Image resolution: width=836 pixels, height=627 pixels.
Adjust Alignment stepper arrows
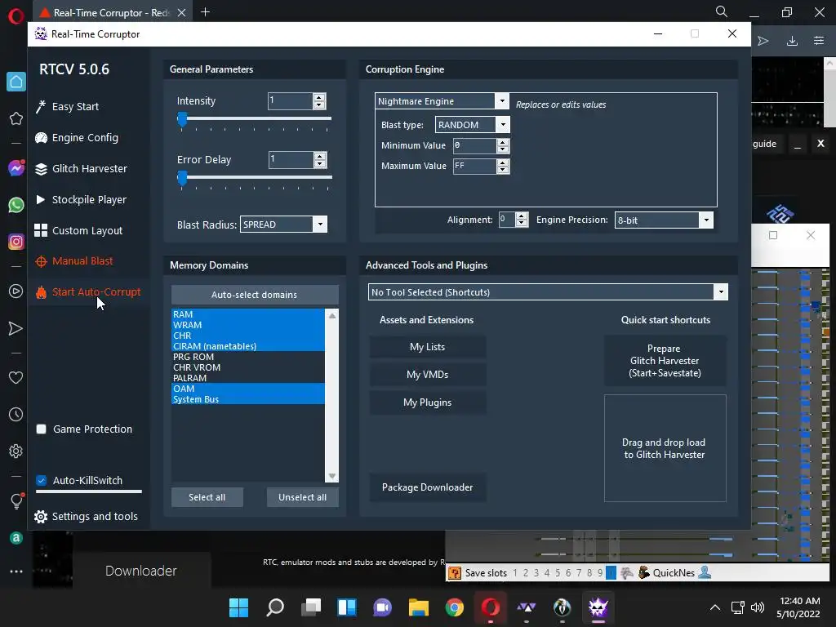[x=522, y=220]
